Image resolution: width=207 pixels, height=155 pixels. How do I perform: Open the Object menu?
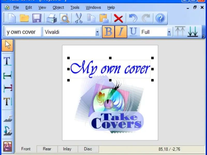pyautogui.click(x=58, y=7)
